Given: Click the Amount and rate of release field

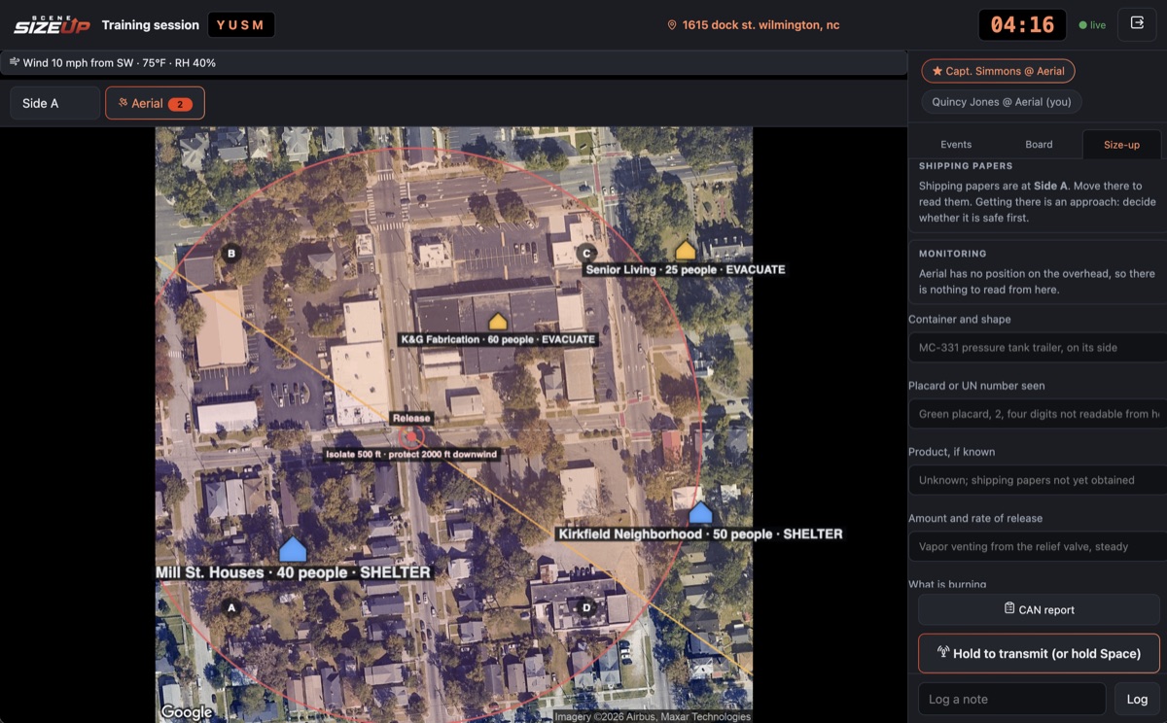Looking at the screenshot, I should [1037, 545].
